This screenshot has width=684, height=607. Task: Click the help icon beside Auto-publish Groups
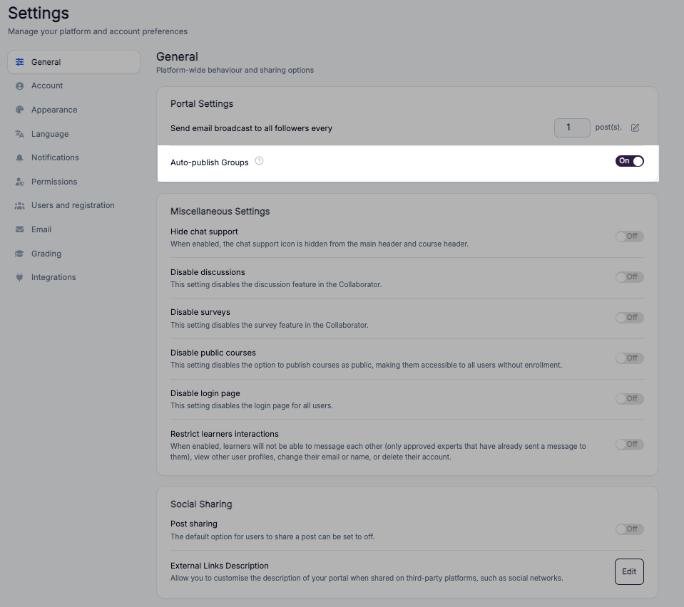tap(259, 161)
